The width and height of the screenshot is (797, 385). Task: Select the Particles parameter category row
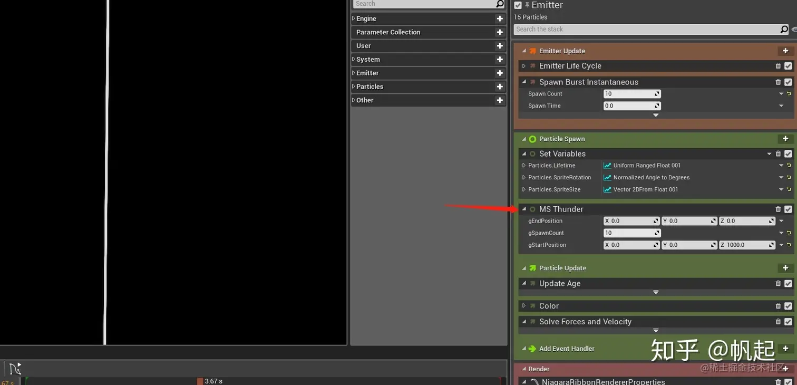tap(429, 86)
